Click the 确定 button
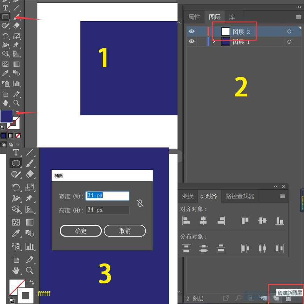This screenshot has height=304, width=304. (x=81, y=231)
